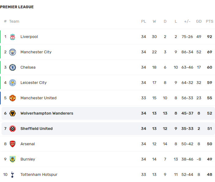Click the Manchester City club crest

point(13,52)
